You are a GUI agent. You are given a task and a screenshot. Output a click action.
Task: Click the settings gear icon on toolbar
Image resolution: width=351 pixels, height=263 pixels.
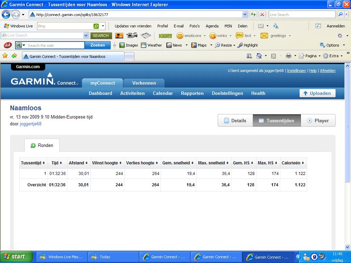[x=340, y=36]
